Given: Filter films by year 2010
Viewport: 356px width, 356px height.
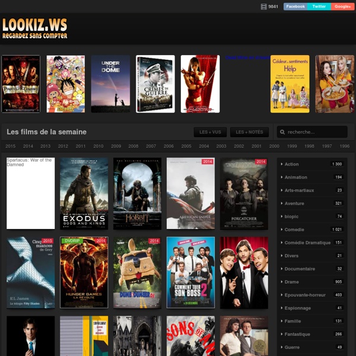Looking at the screenshot, I should 98,146.
